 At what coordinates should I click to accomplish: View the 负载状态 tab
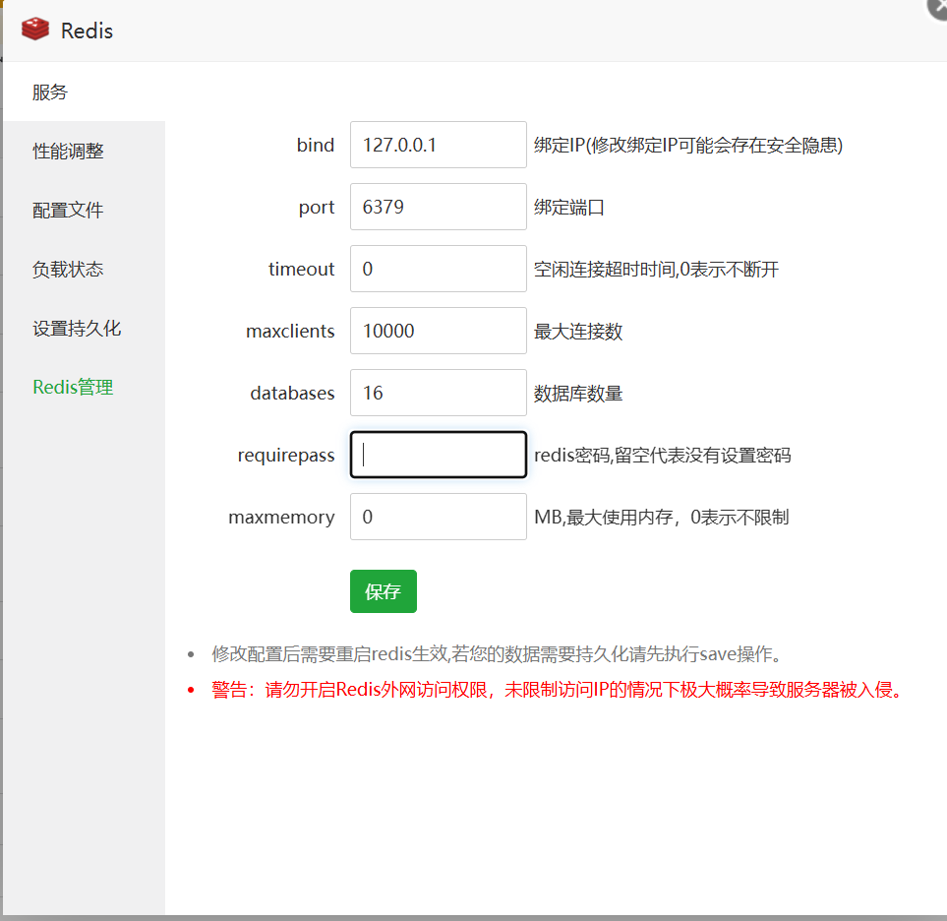pos(68,269)
